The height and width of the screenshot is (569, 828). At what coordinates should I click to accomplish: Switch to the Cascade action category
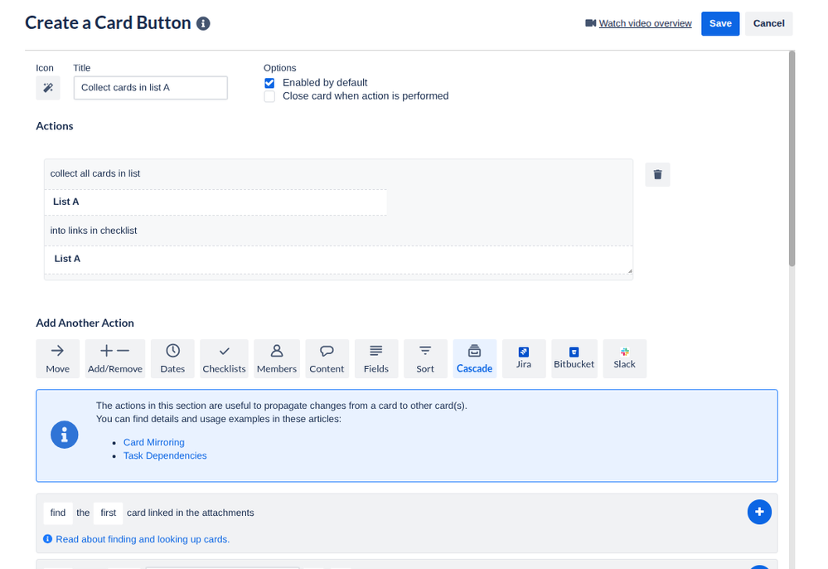coord(474,357)
